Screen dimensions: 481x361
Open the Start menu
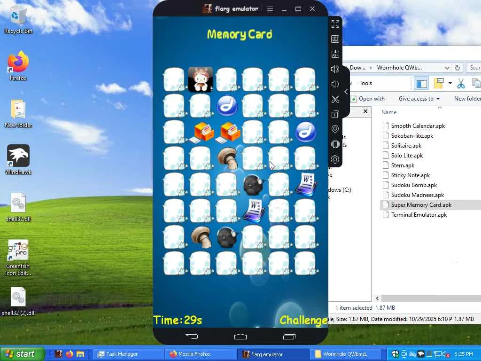[x=22, y=354]
